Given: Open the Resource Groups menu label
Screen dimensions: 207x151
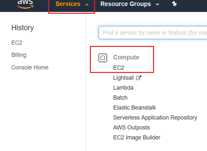Looking at the screenshot, I should click(x=125, y=4).
